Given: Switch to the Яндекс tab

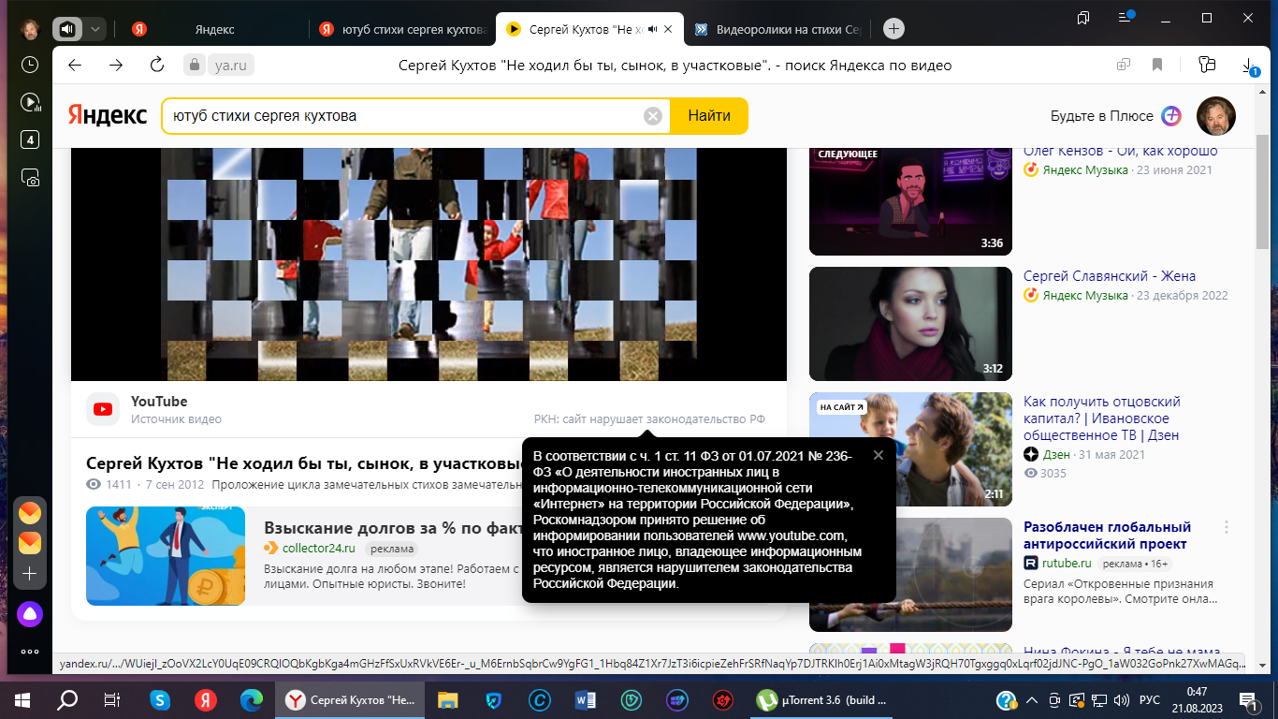Looking at the screenshot, I should pyautogui.click(x=214, y=29).
